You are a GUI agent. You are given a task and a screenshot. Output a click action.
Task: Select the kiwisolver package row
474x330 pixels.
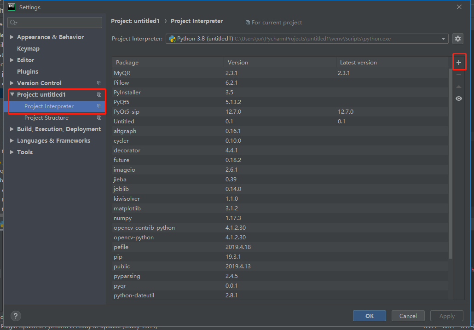tap(280, 198)
